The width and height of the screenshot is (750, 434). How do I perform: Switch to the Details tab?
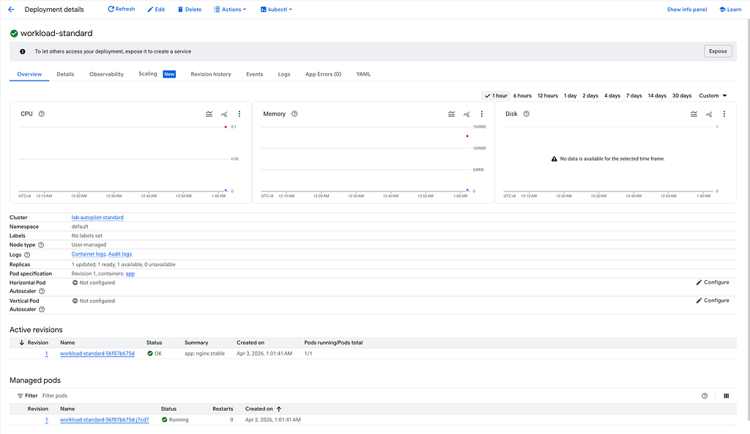click(65, 74)
